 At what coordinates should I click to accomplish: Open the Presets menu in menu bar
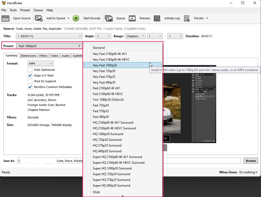pos(25,10)
